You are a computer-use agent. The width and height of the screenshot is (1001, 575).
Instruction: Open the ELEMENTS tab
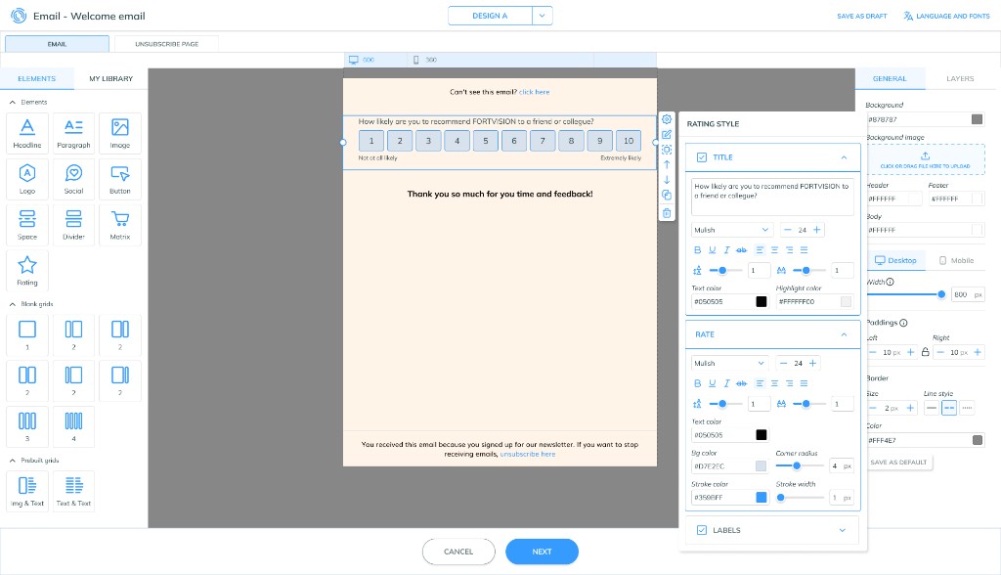(x=37, y=78)
